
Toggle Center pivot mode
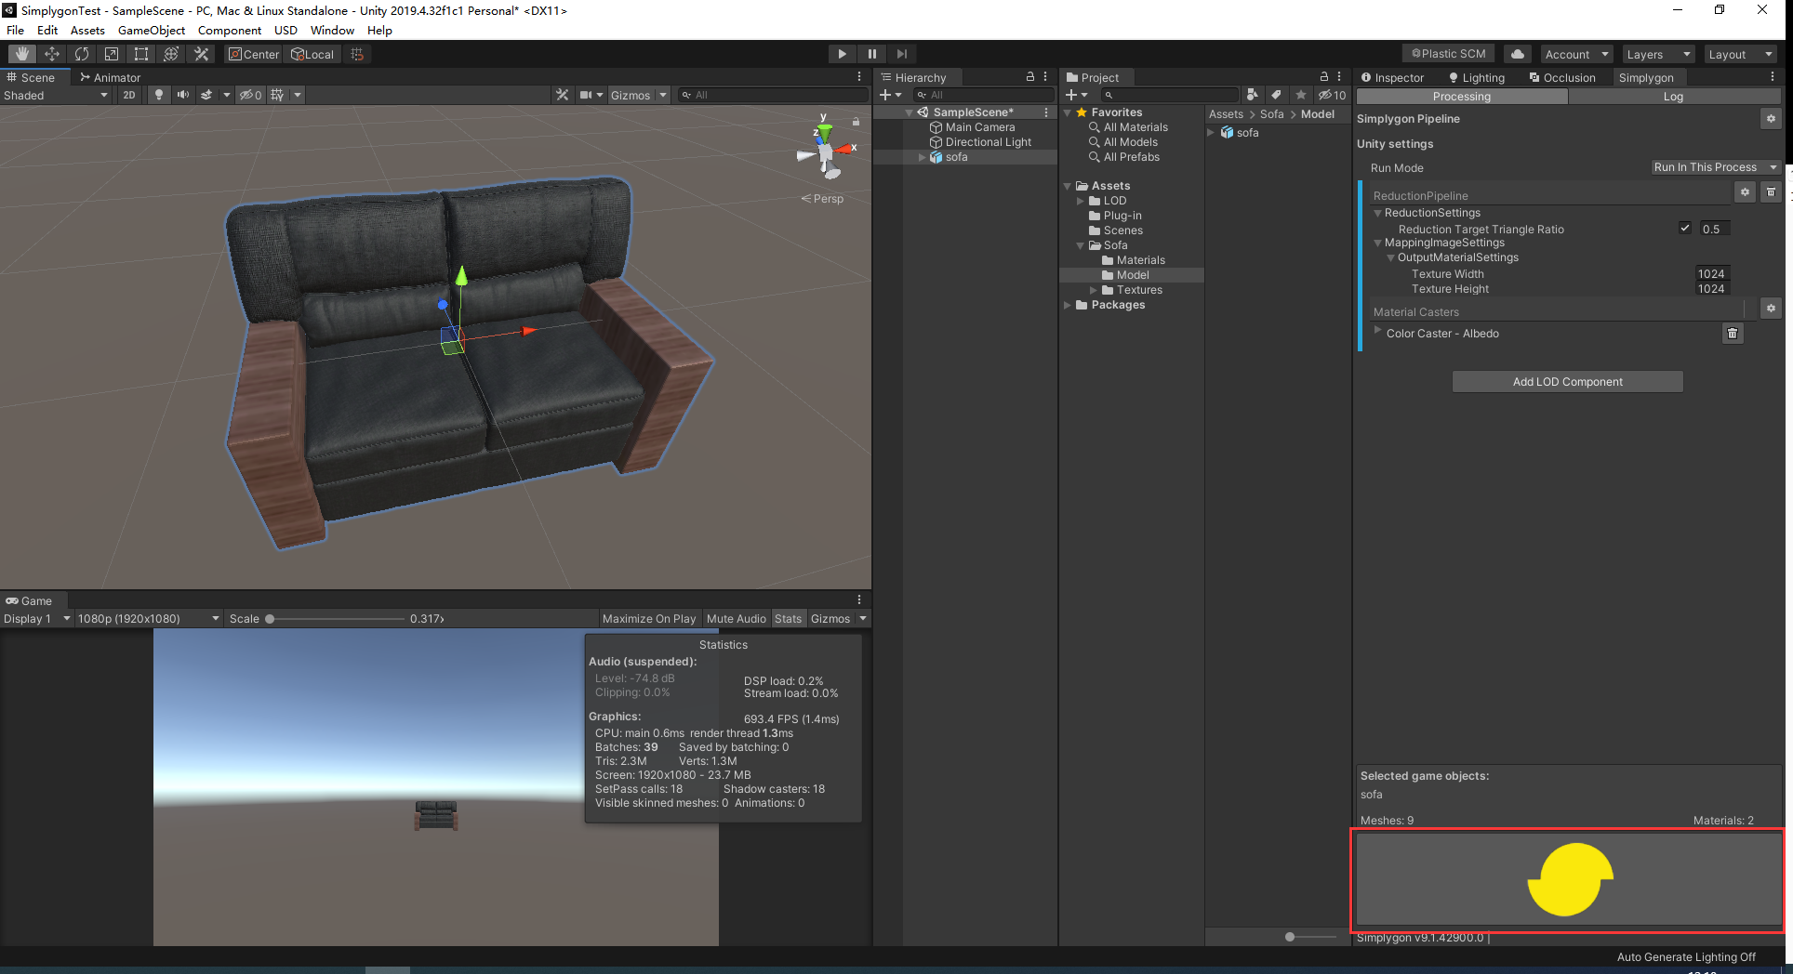coord(254,54)
